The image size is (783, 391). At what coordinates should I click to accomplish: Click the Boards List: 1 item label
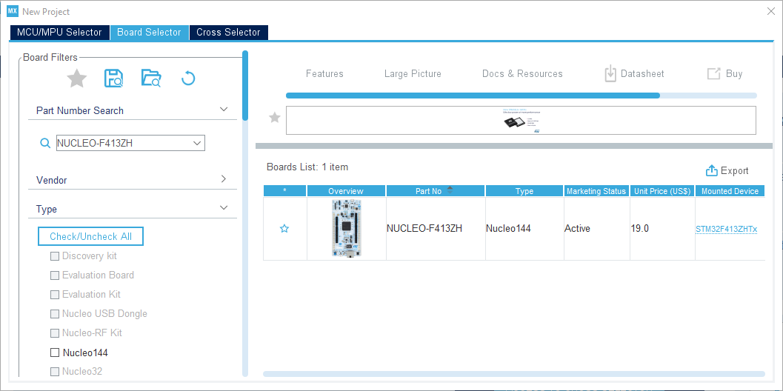pyautogui.click(x=307, y=167)
